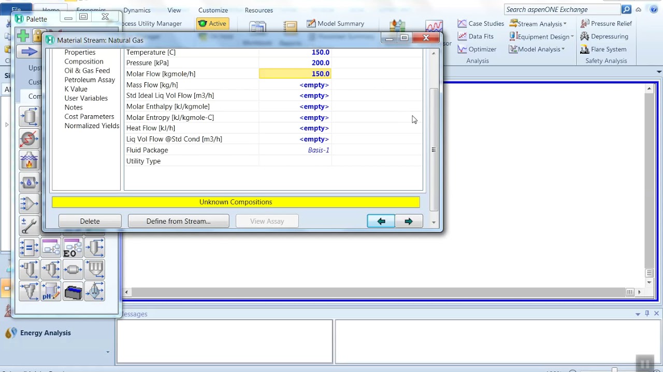Click the aspenONE Exchange search magnifier
This screenshot has height=372, width=663.
[x=627, y=9]
